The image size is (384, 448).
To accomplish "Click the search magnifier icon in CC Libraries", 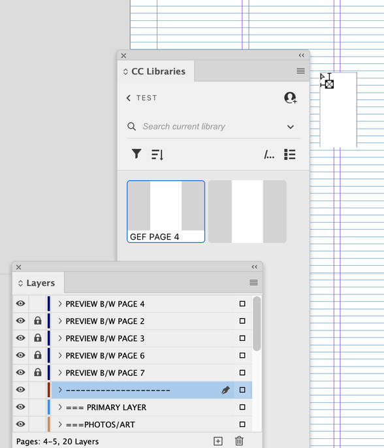I will (131, 126).
